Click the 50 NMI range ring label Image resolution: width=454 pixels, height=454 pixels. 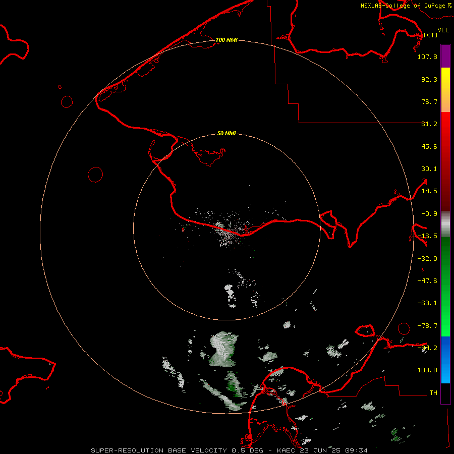pyautogui.click(x=226, y=134)
